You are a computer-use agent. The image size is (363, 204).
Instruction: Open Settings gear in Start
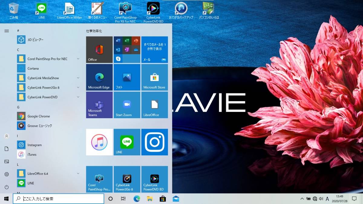7,174
